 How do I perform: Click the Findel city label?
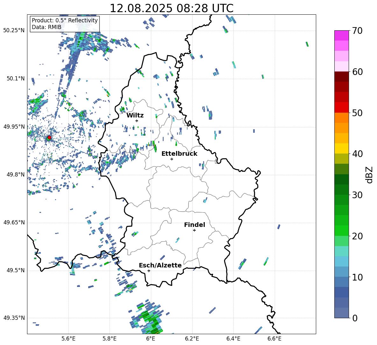click(195, 225)
